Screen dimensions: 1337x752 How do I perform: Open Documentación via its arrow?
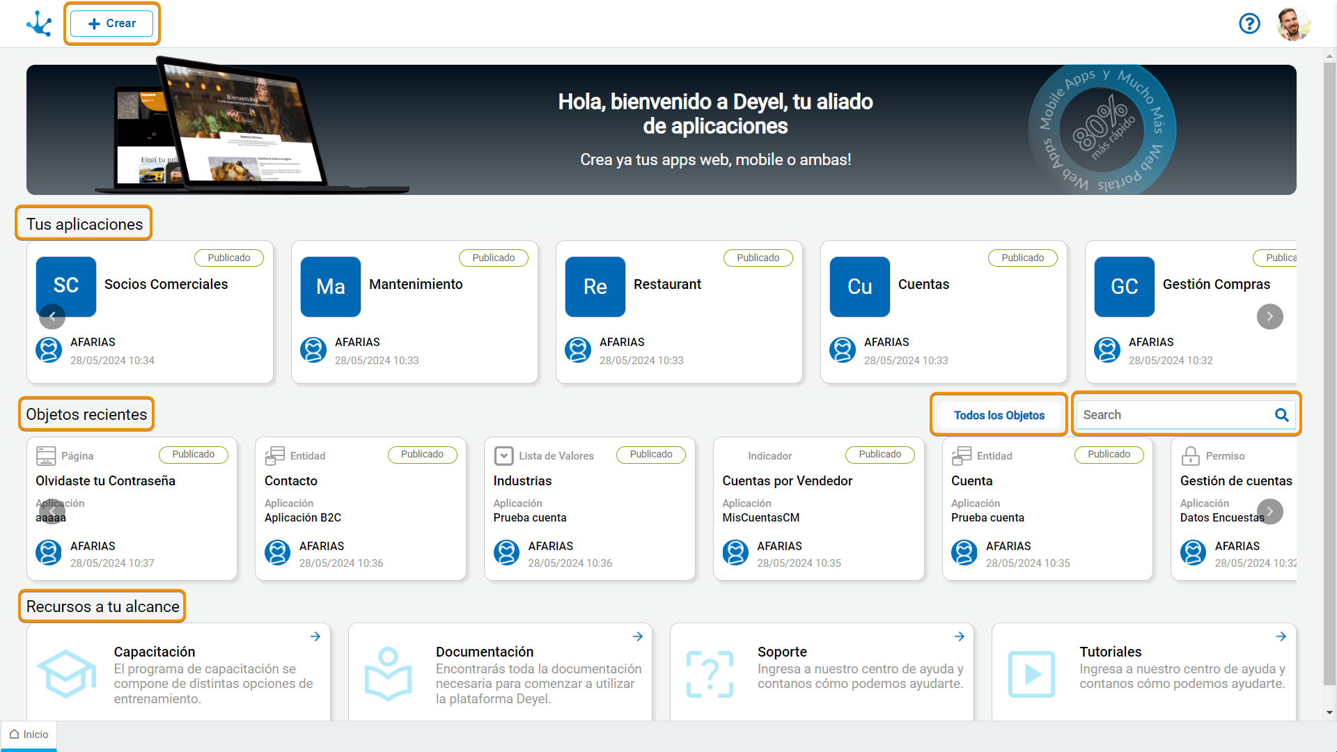click(x=638, y=636)
